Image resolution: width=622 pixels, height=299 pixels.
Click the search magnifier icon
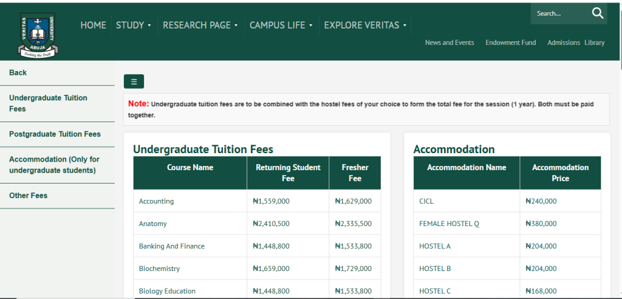[597, 13]
